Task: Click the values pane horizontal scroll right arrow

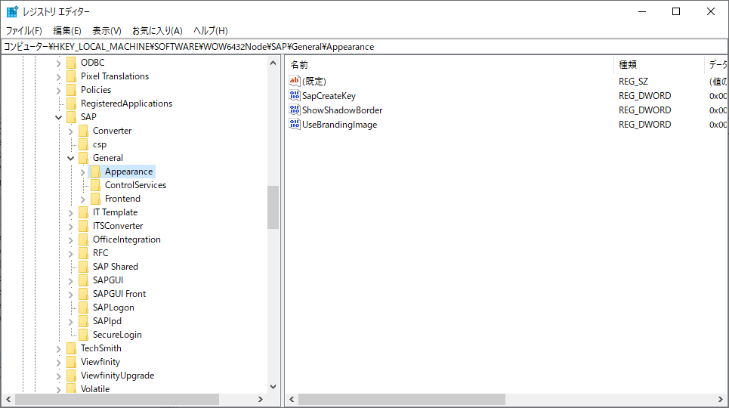Action: click(x=720, y=399)
